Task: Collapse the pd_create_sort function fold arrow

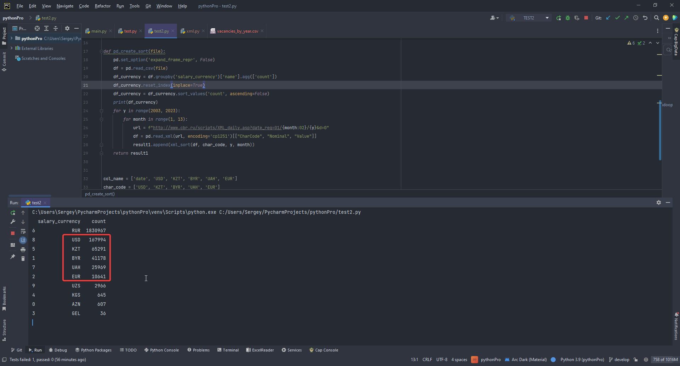Action: 102,51
